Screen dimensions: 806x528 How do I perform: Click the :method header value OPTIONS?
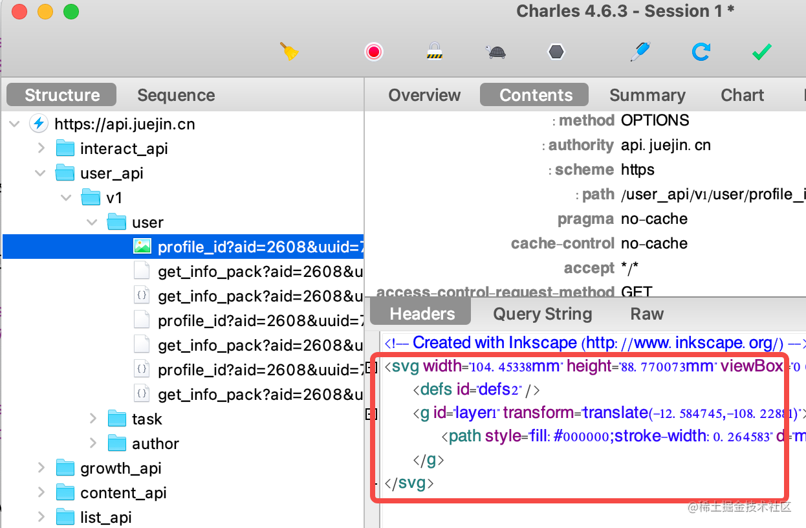tap(655, 120)
